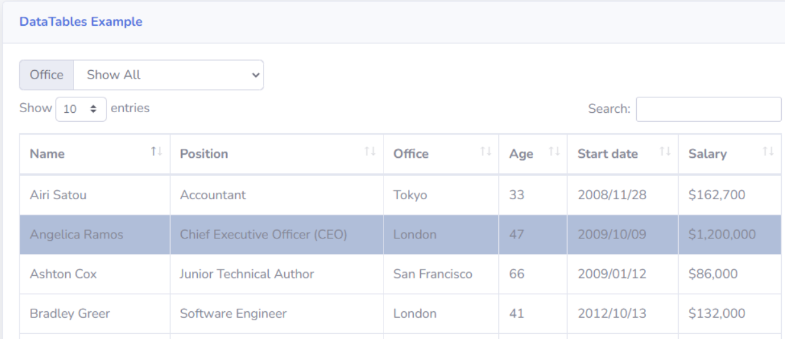
Task: Sort by Start date arrows icon
Action: point(664,152)
